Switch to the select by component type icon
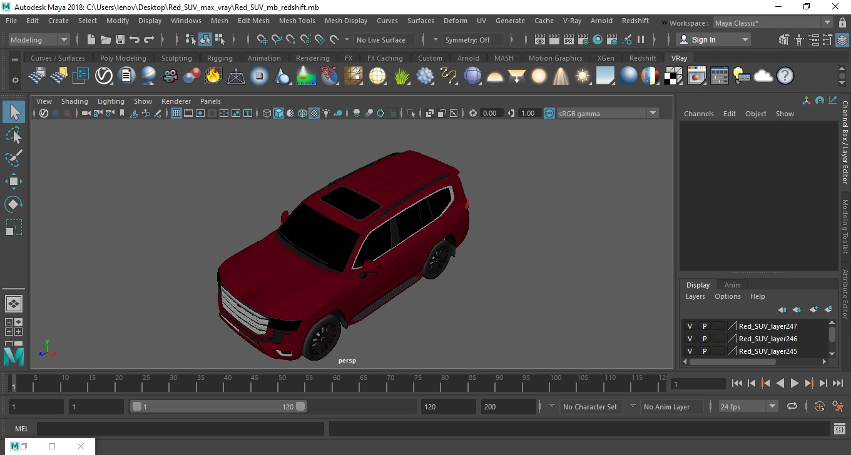This screenshot has height=455, width=851. click(220, 39)
